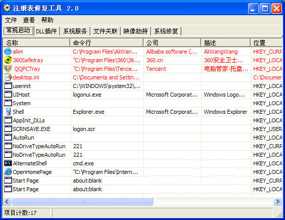Select the OpenHomePage entry name
The height and width of the screenshot is (220, 285).
(32, 172)
